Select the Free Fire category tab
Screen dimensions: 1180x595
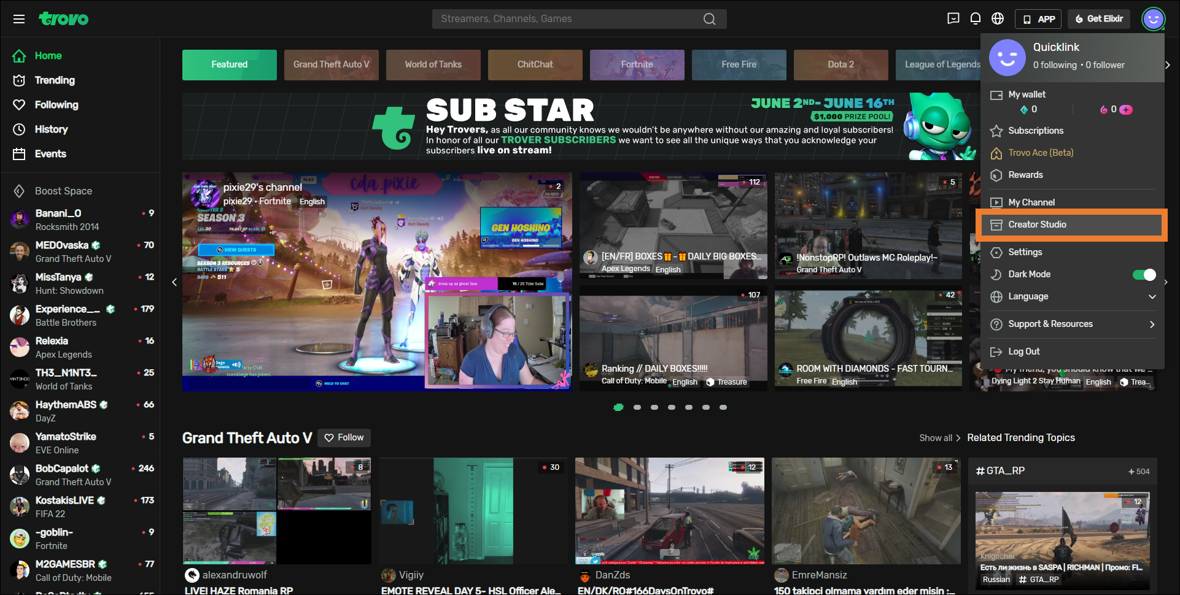(739, 65)
